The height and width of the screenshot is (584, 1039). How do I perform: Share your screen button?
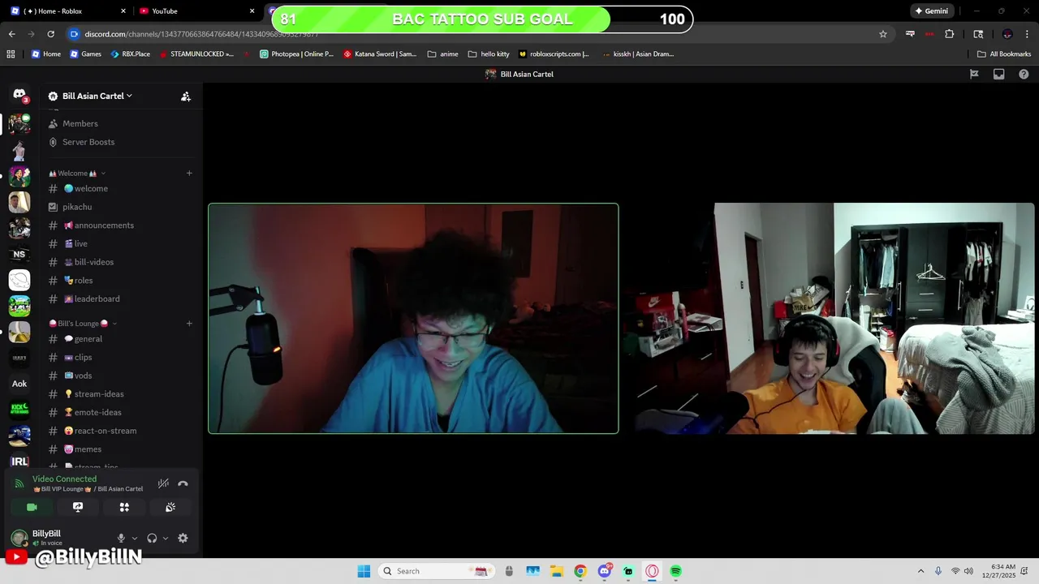tap(78, 507)
